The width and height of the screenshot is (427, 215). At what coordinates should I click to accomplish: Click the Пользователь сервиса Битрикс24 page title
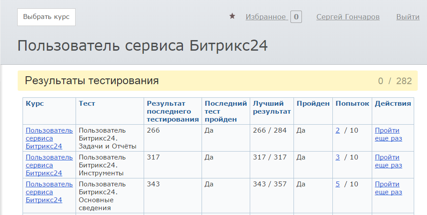pos(142,46)
